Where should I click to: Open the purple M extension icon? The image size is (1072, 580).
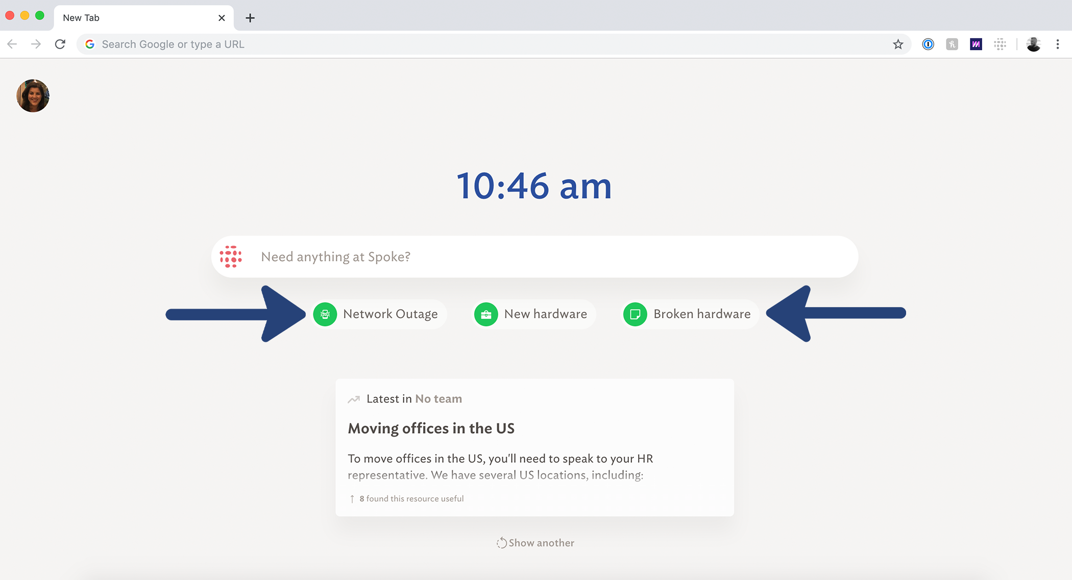click(x=976, y=44)
